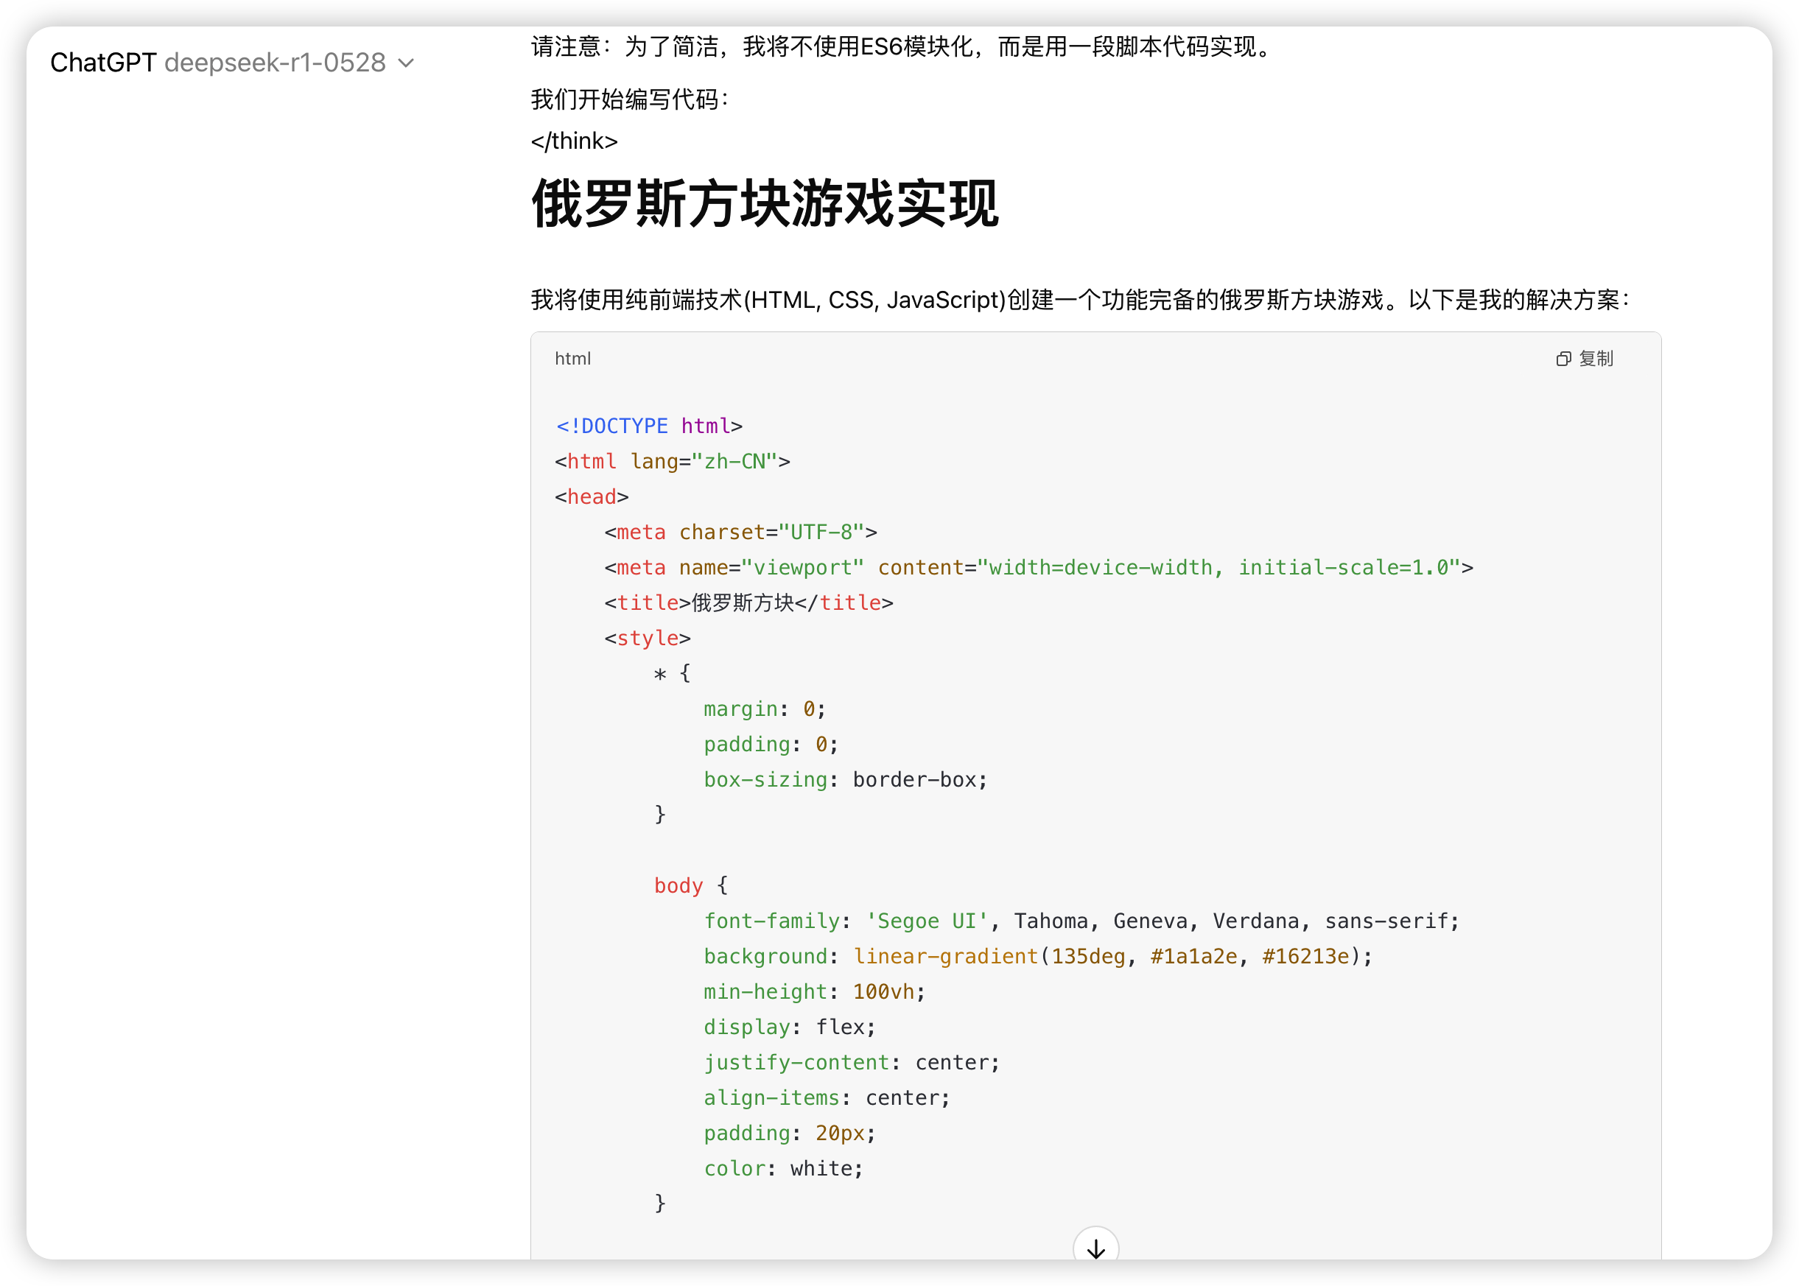This screenshot has width=1799, height=1286.
Task: Click the deepseek-r1-0528 model name
Action: tap(275, 63)
